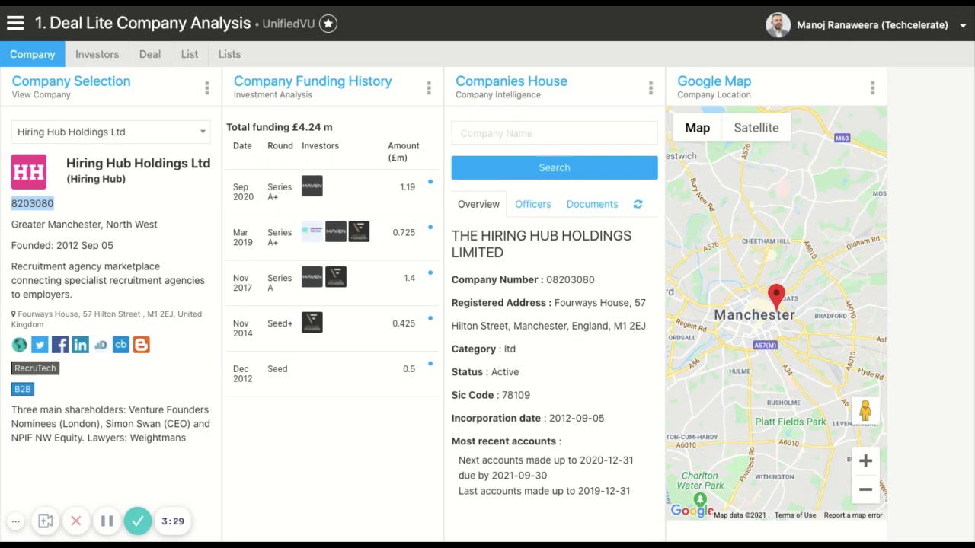Zoom out on the Google Map
The image size is (975, 548).
[865, 489]
